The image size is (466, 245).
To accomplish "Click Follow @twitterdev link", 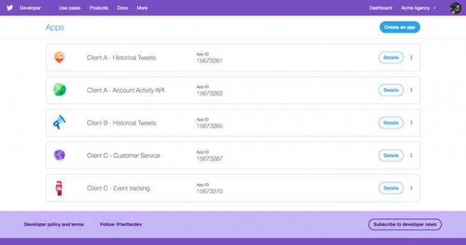I will [121, 224].
